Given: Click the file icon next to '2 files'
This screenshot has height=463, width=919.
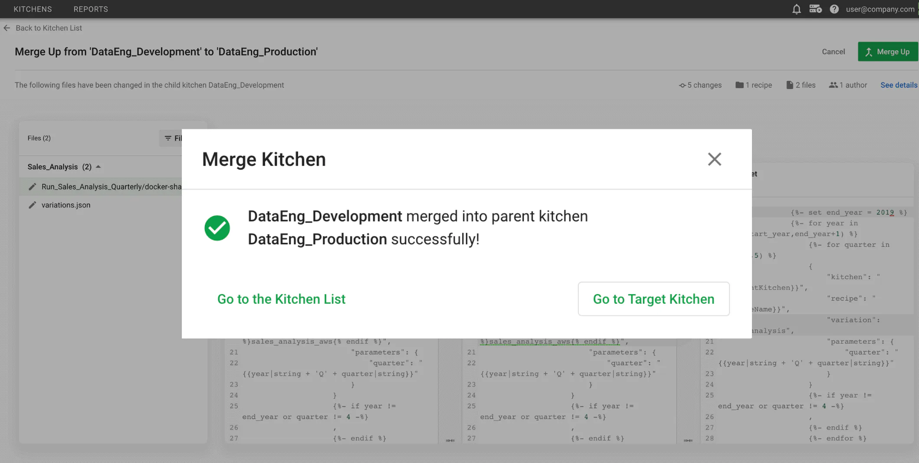Looking at the screenshot, I should tap(789, 85).
